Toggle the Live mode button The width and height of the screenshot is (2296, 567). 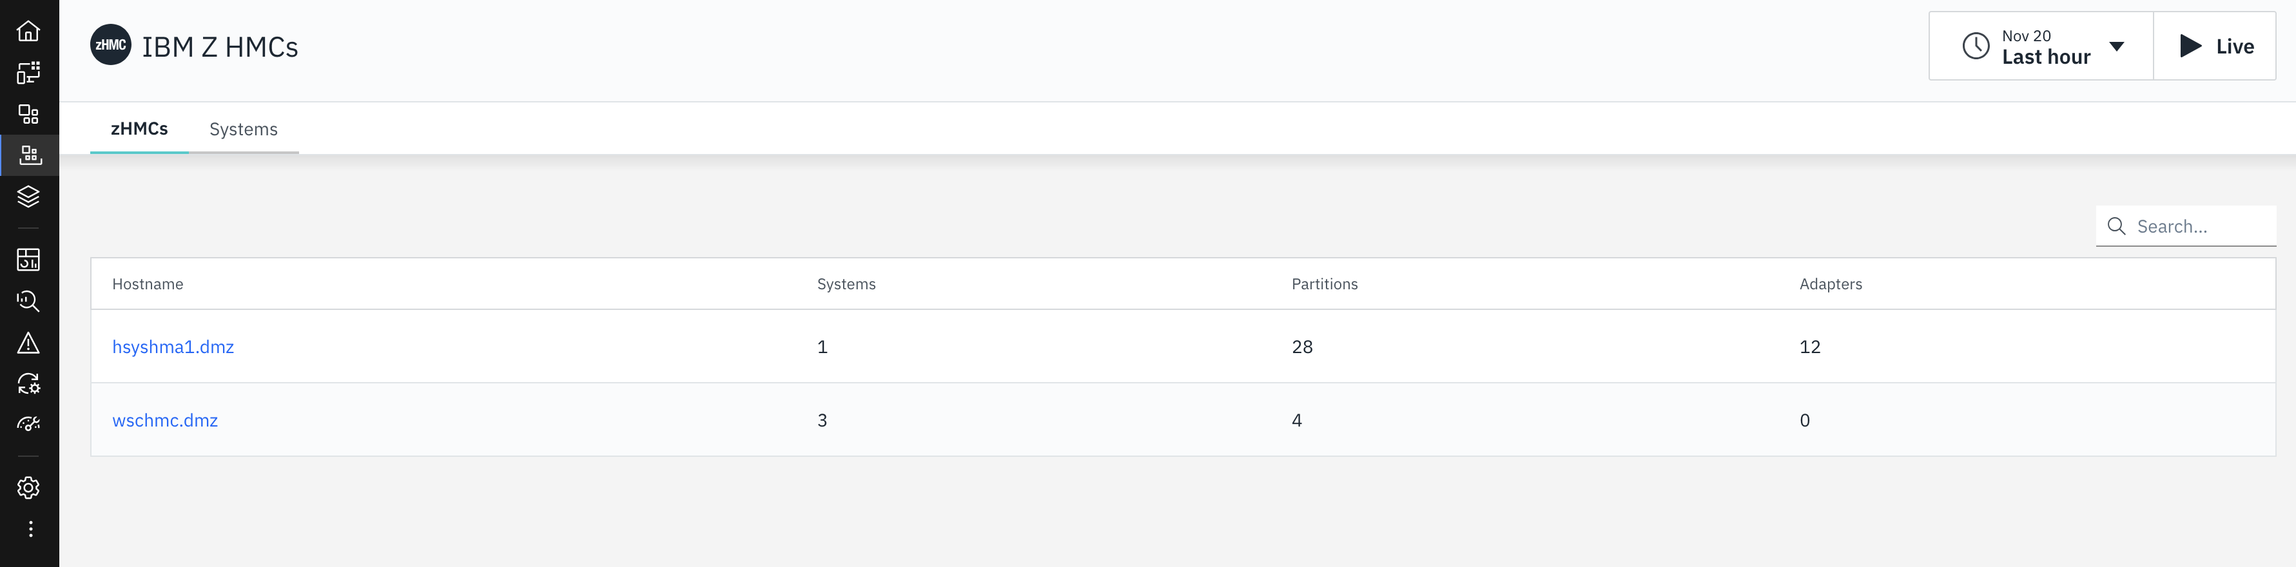[x=2215, y=46]
